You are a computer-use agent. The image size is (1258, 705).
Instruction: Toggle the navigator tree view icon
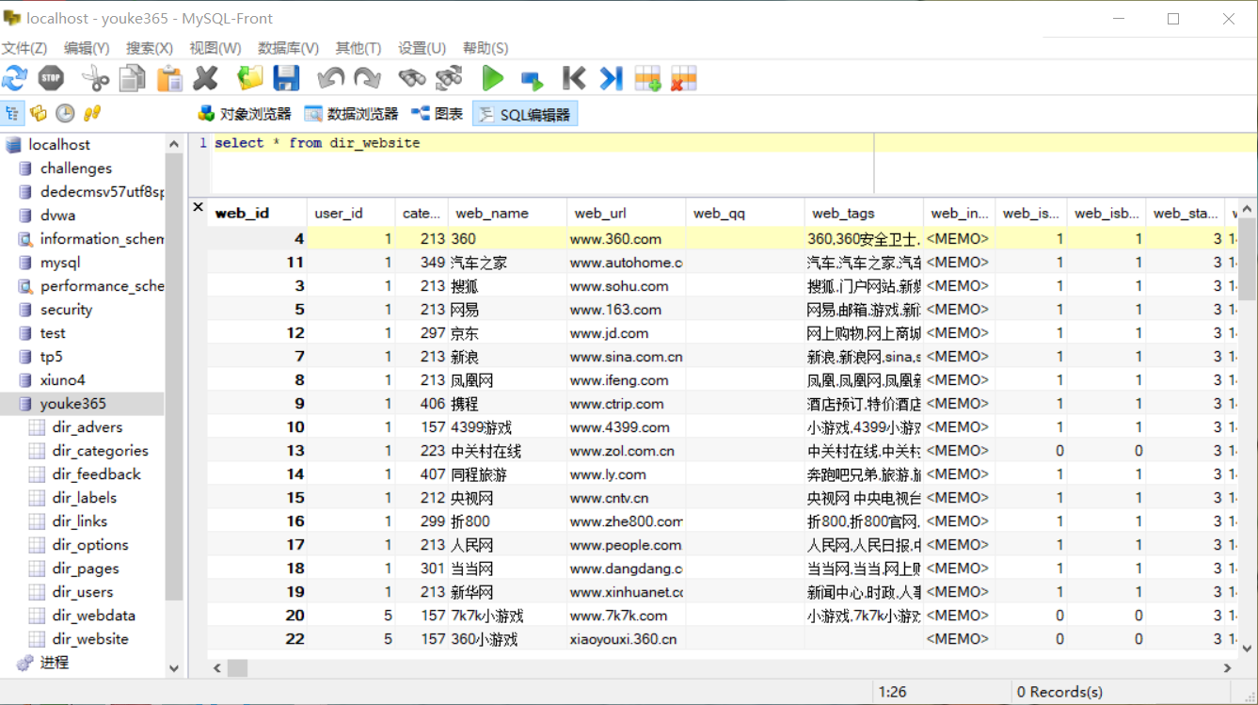(x=12, y=113)
